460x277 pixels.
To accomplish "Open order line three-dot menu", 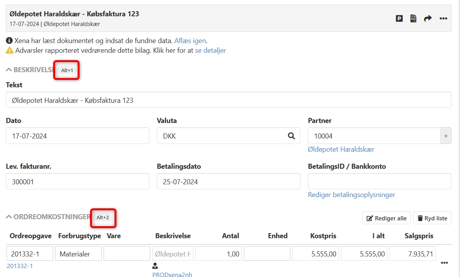I will point(444,263).
